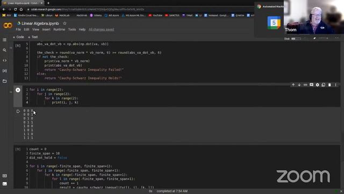Image resolution: width=344 pixels, height=194 pixels.
Task: Click the browser address bar
Action: click(140, 10)
